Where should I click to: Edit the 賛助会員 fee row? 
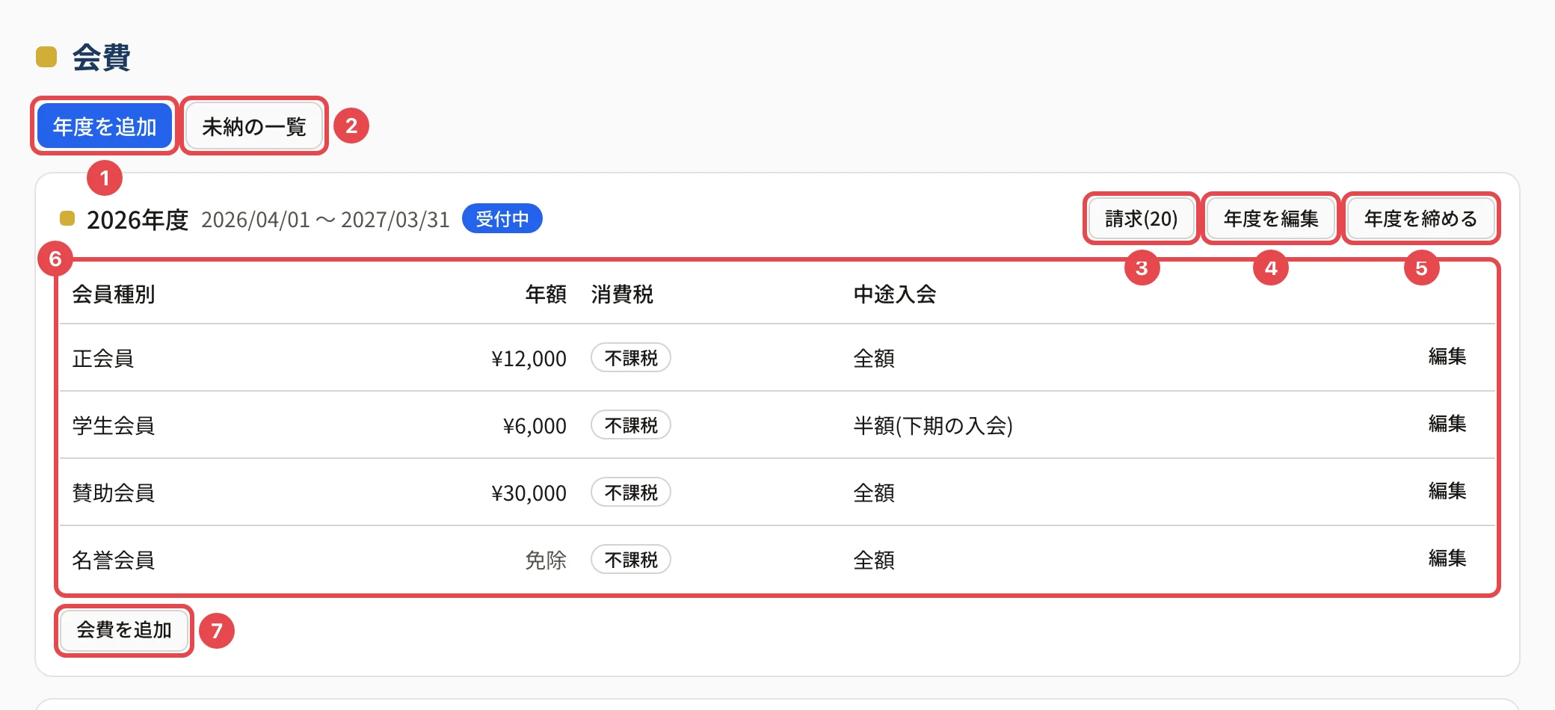tap(1447, 491)
